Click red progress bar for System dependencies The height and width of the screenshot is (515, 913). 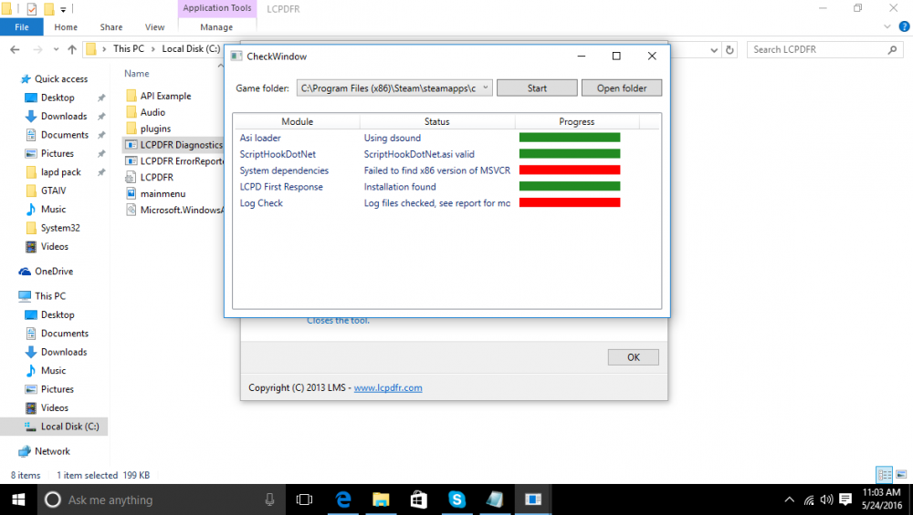pos(570,170)
